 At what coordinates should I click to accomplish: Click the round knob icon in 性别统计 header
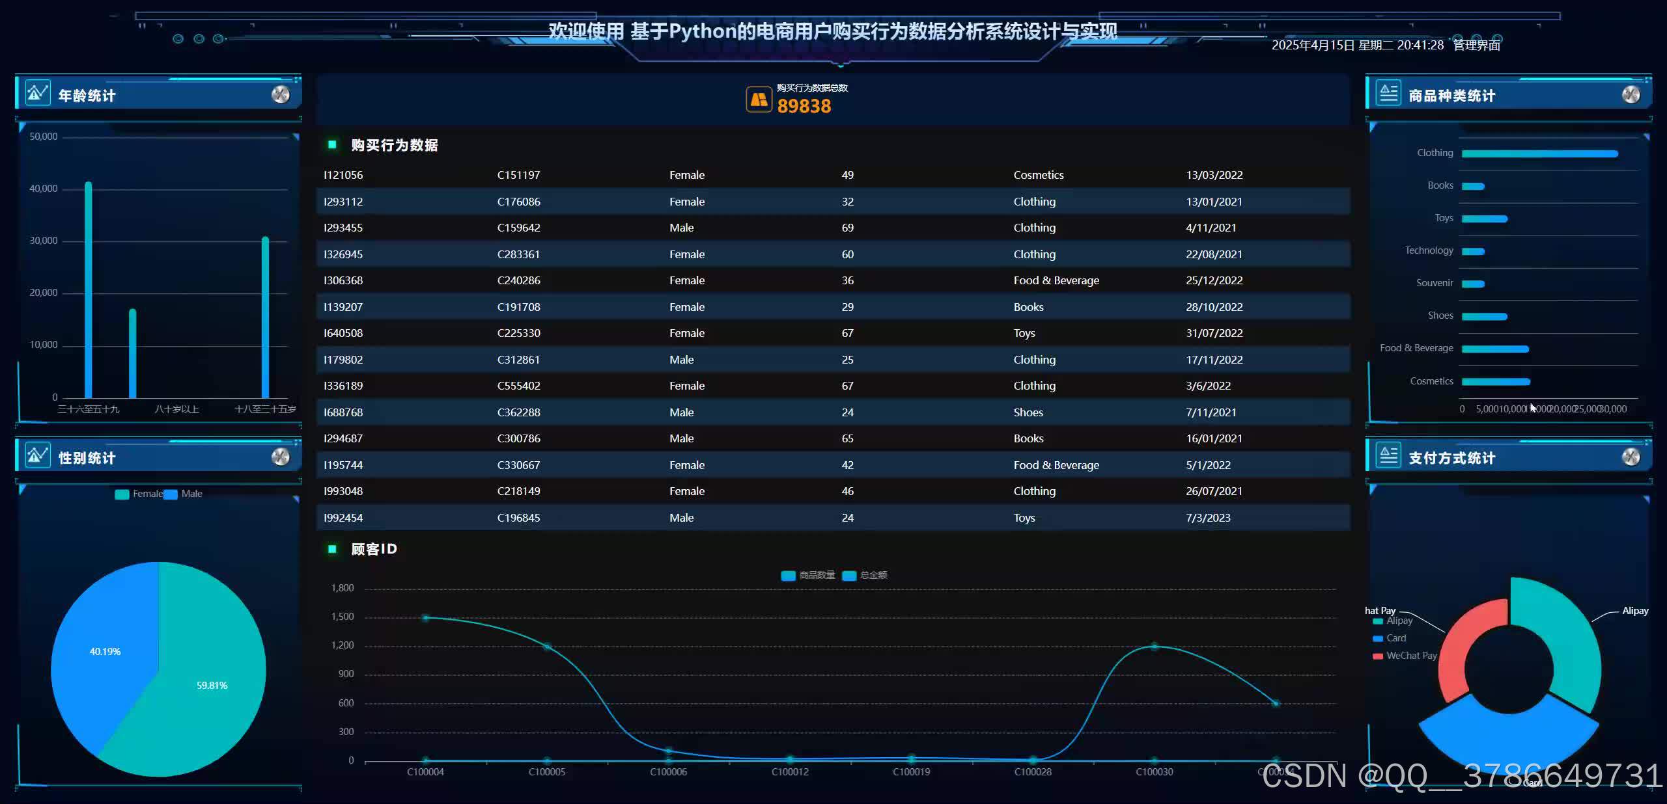(x=281, y=457)
